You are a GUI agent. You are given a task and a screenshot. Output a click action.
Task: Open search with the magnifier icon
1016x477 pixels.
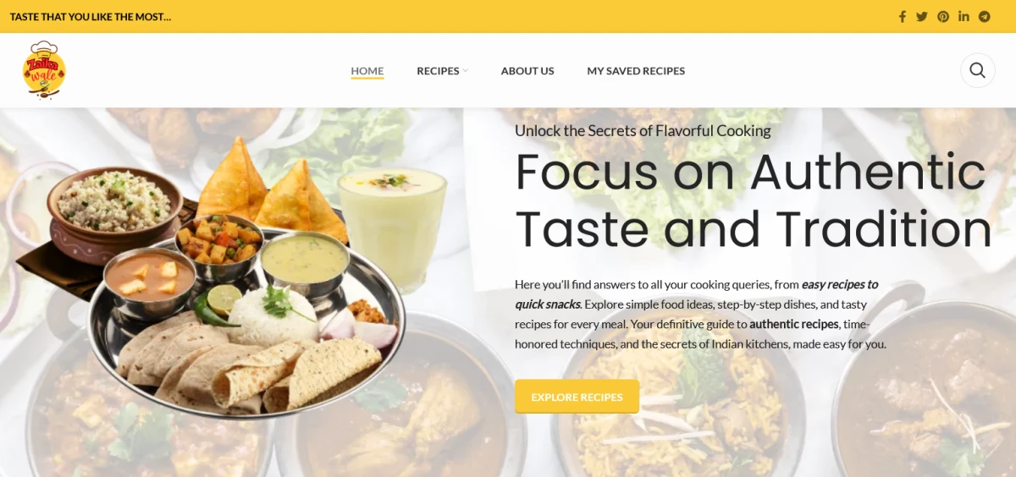978,70
